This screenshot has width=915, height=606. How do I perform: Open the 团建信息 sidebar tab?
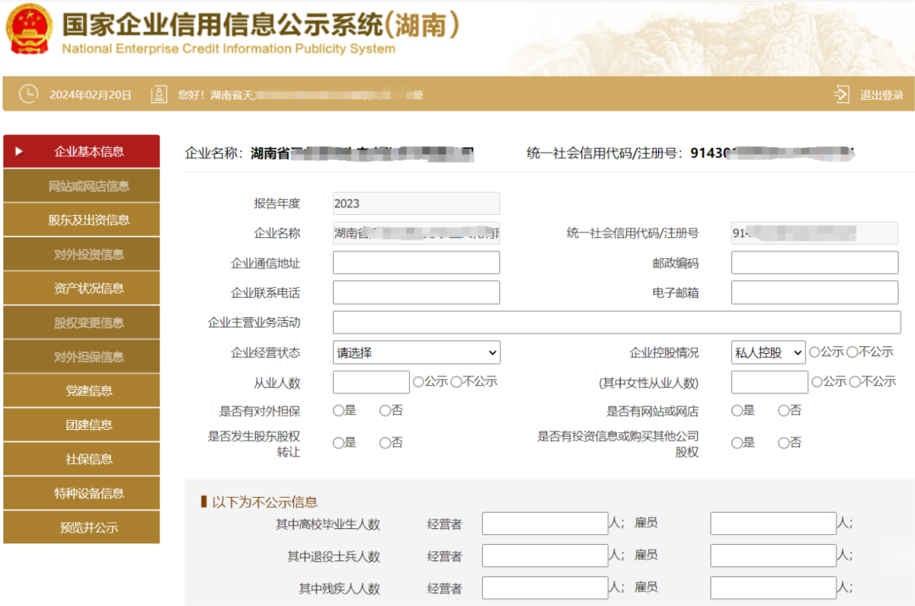click(x=81, y=425)
